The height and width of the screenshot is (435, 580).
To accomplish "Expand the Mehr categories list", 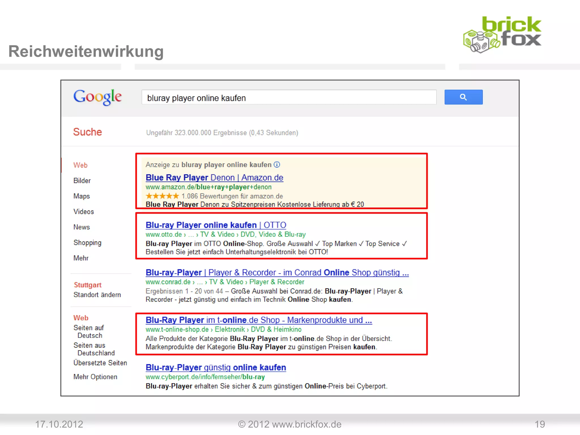I will point(81,258).
